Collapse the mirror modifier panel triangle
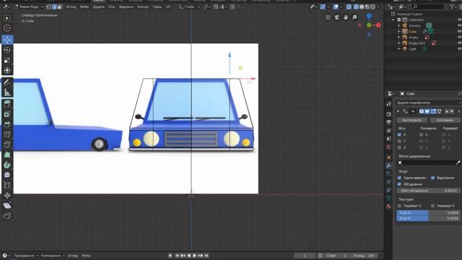The width and height of the screenshot is (462, 260). coord(398,111)
